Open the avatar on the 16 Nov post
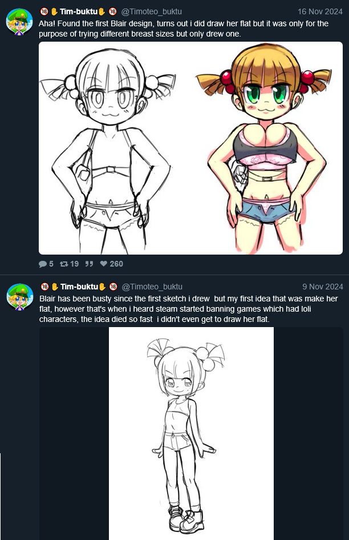The image size is (349, 540). pyautogui.click(x=19, y=22)
